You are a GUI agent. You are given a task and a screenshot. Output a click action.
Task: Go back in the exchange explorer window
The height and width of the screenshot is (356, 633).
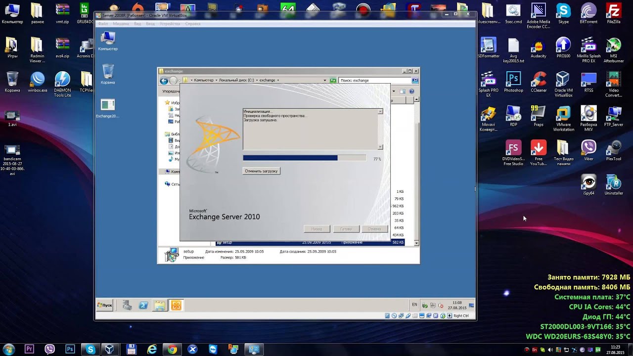(164, 81)
